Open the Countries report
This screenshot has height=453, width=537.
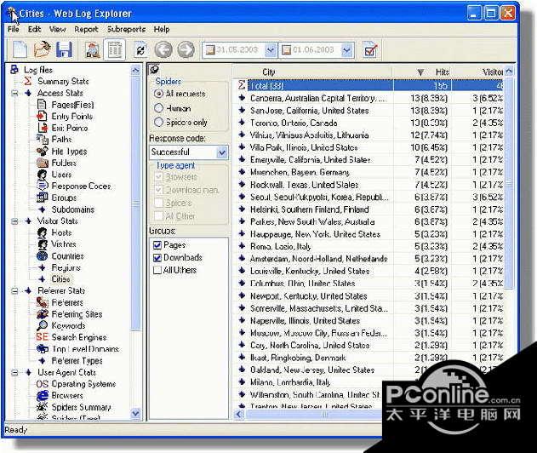[x=67, y=256]
